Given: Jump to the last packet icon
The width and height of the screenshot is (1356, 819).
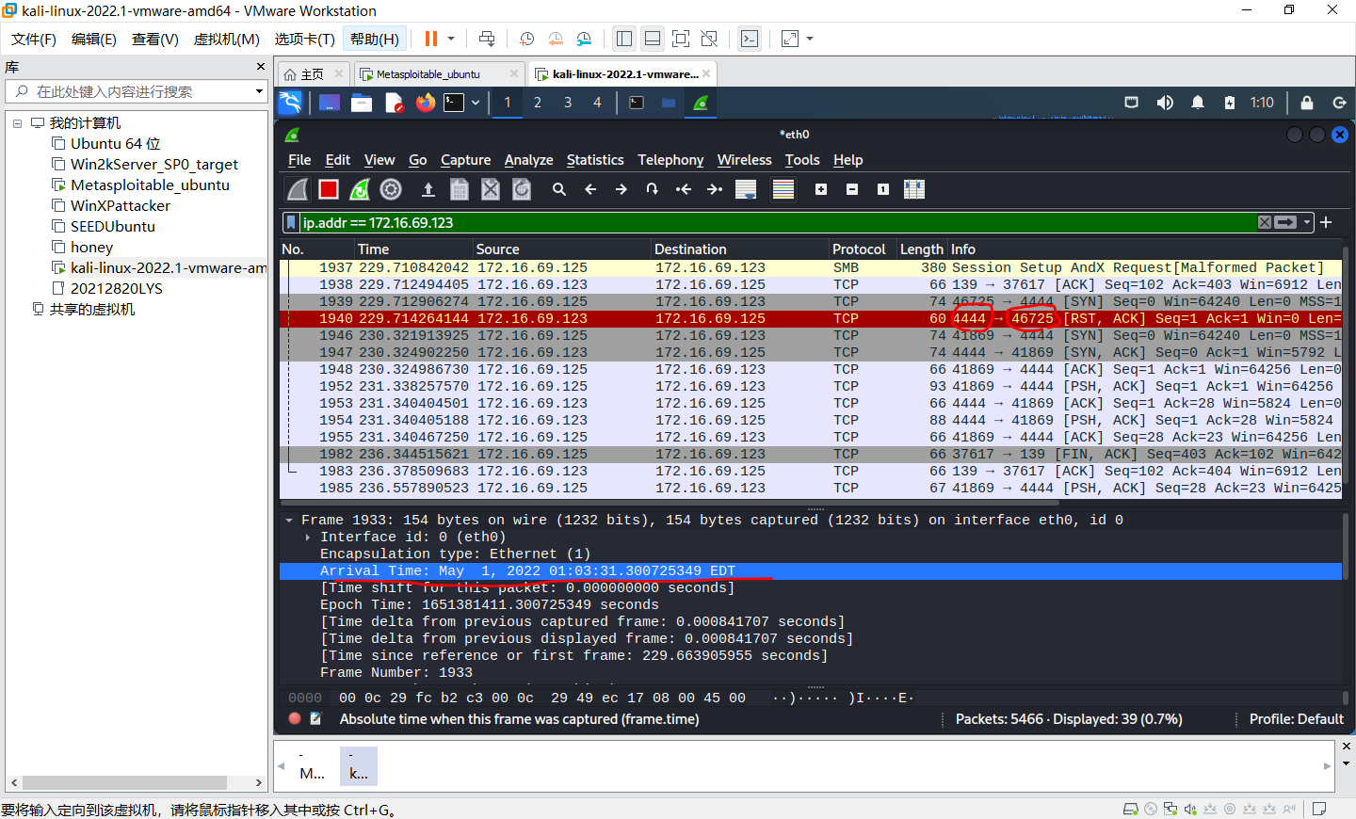Looking at the screenshot, I should click(x=715, y=189).
